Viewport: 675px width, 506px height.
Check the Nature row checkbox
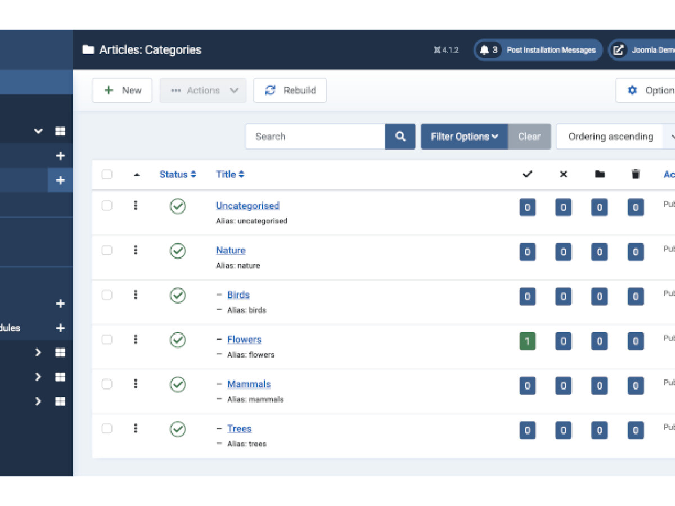[107, 250]
